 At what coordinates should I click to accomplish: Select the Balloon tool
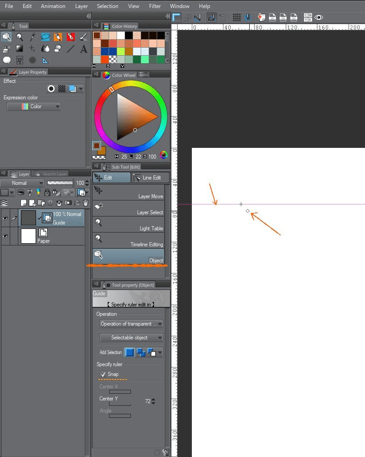[7, 60]
